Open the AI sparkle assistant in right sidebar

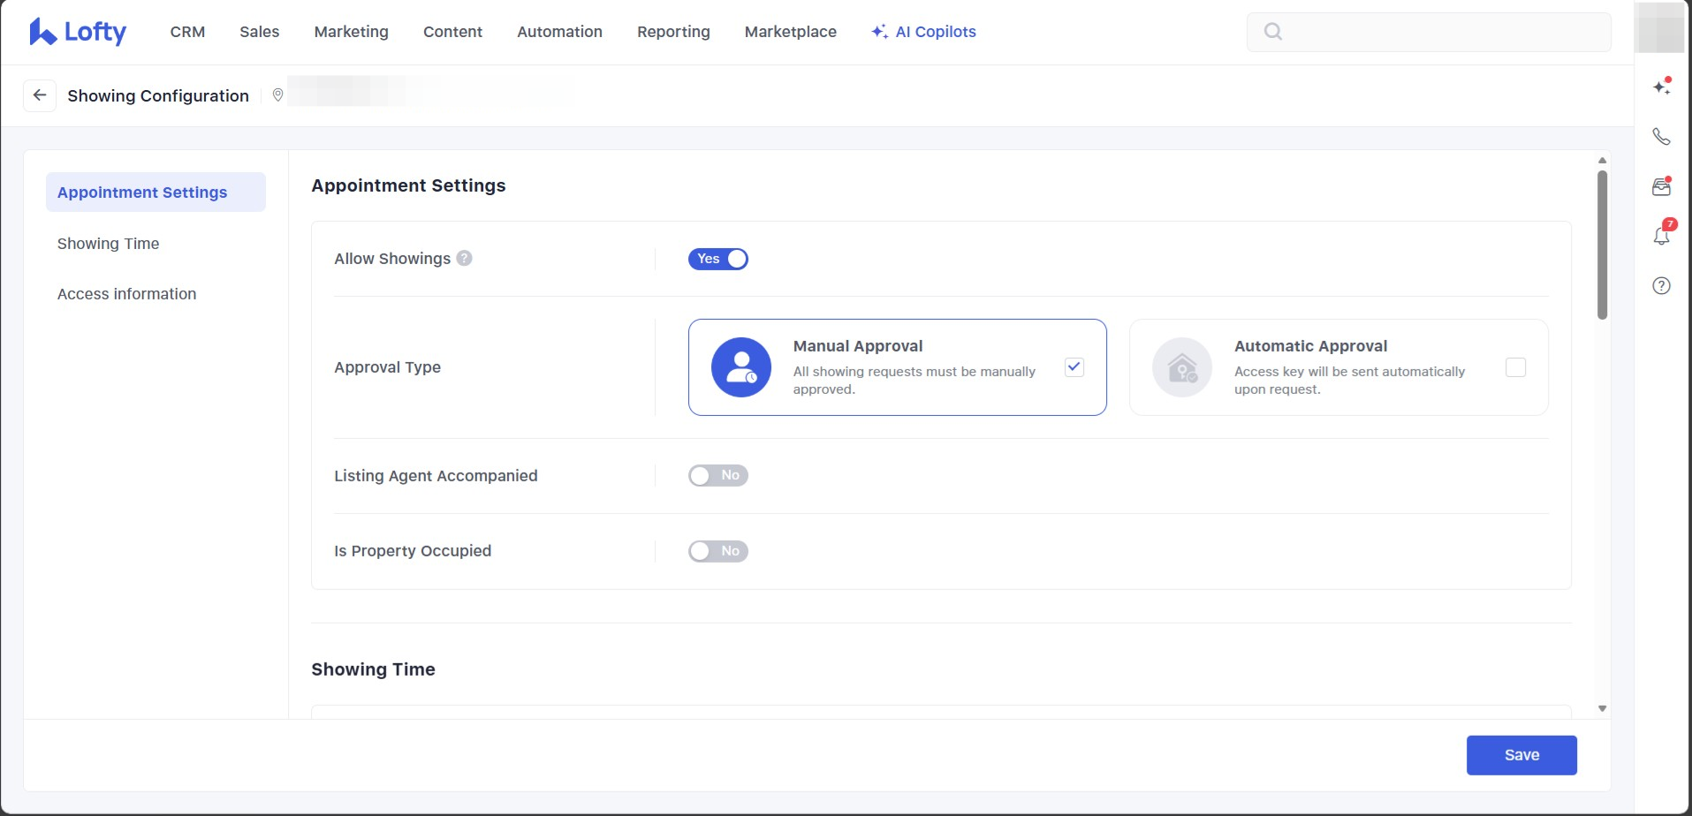[x=1661, y=87]
